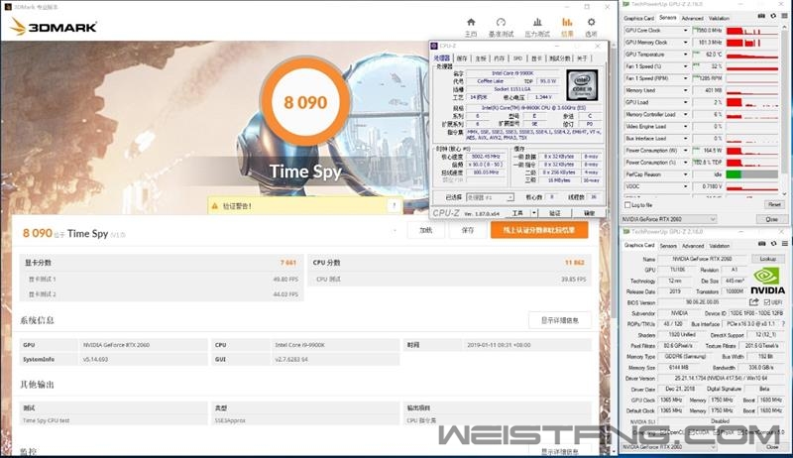The height and width of the screenshot is (458, 793).
Task: Click Close button in GPU-Z Sensors window
Action: pyautogui.click(x=772, y=219)
